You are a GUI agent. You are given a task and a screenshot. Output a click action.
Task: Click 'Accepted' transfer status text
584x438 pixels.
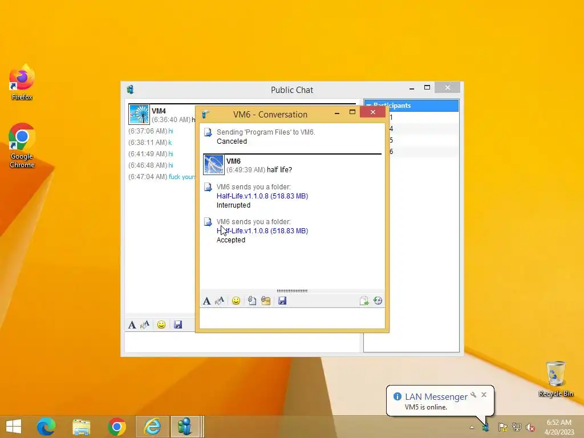231,240
